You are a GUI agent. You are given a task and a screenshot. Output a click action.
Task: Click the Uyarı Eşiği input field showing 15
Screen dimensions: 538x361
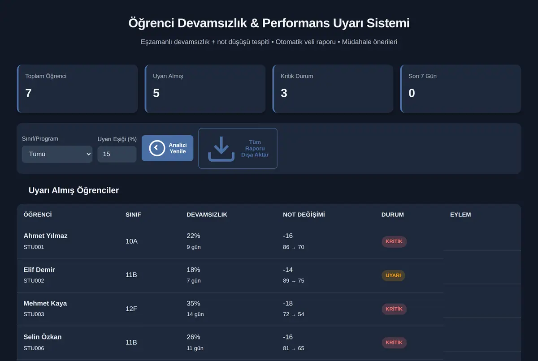pyautogui.click(x=117, y=154)
